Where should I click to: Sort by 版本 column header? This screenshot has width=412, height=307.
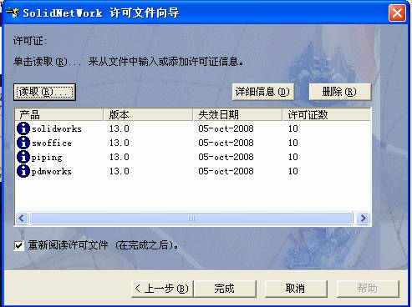point(148,114)
